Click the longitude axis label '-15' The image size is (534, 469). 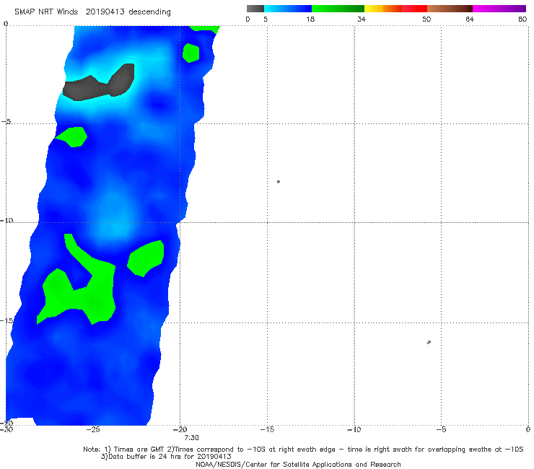click(267, 429)
